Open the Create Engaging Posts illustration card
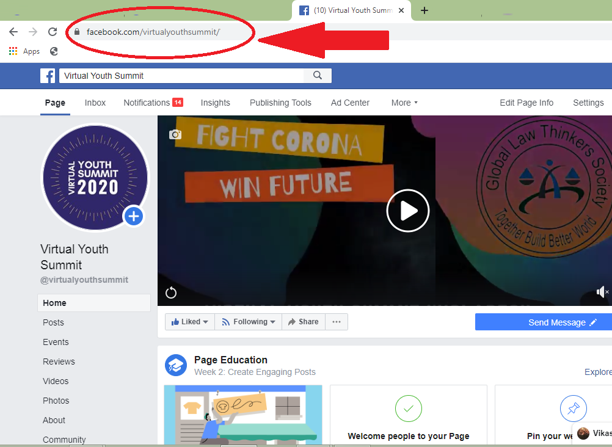 pos(243,415)
